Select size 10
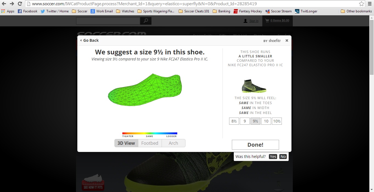The width and height of the screenshot is (374, 192). [x=266, y=121]
